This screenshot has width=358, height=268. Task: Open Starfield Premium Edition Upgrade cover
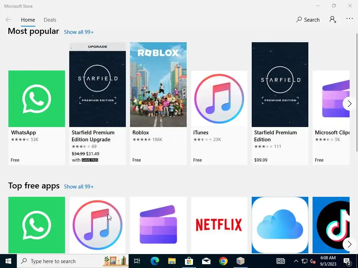point(98,84)
